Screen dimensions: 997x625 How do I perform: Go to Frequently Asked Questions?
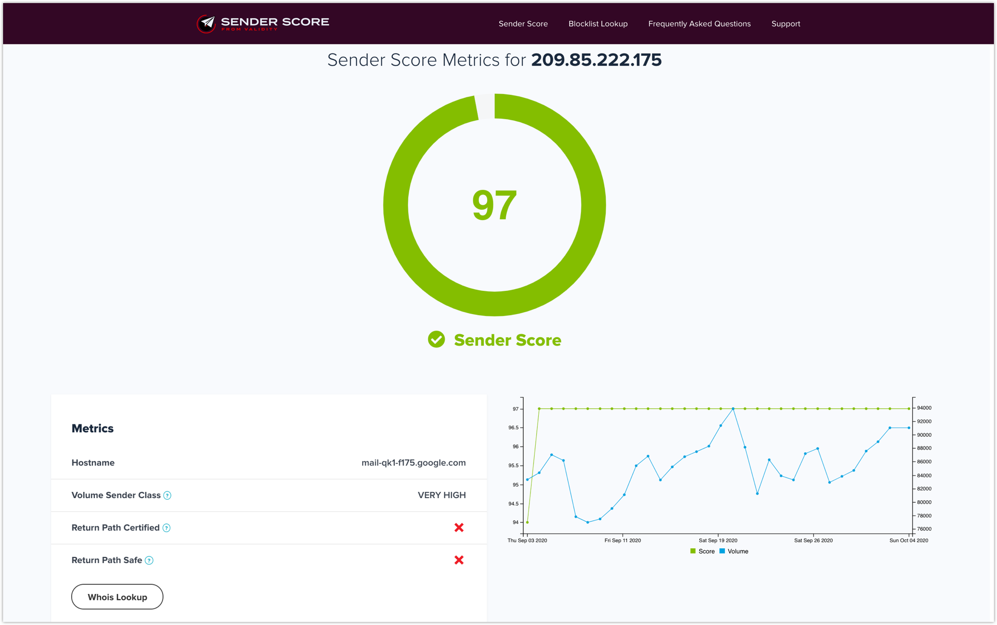click(x=699, y=24)
